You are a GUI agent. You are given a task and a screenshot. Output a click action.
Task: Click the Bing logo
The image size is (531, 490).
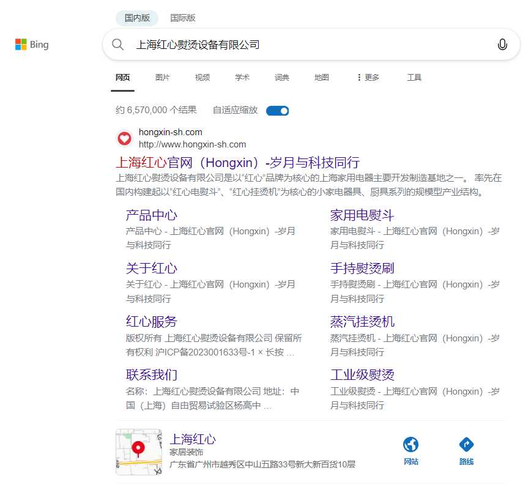pos(32,45)
